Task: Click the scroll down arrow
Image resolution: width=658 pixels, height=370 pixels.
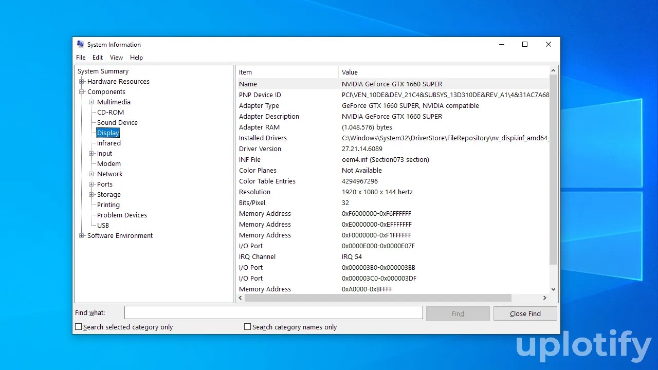Action: click(x=553, y=289)
